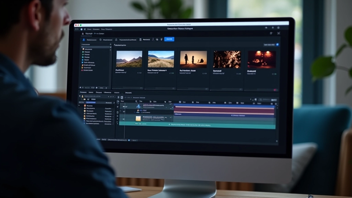Open the mountain sunrise clip thumbnail
352x198 pixels.
tap(129, 59)
